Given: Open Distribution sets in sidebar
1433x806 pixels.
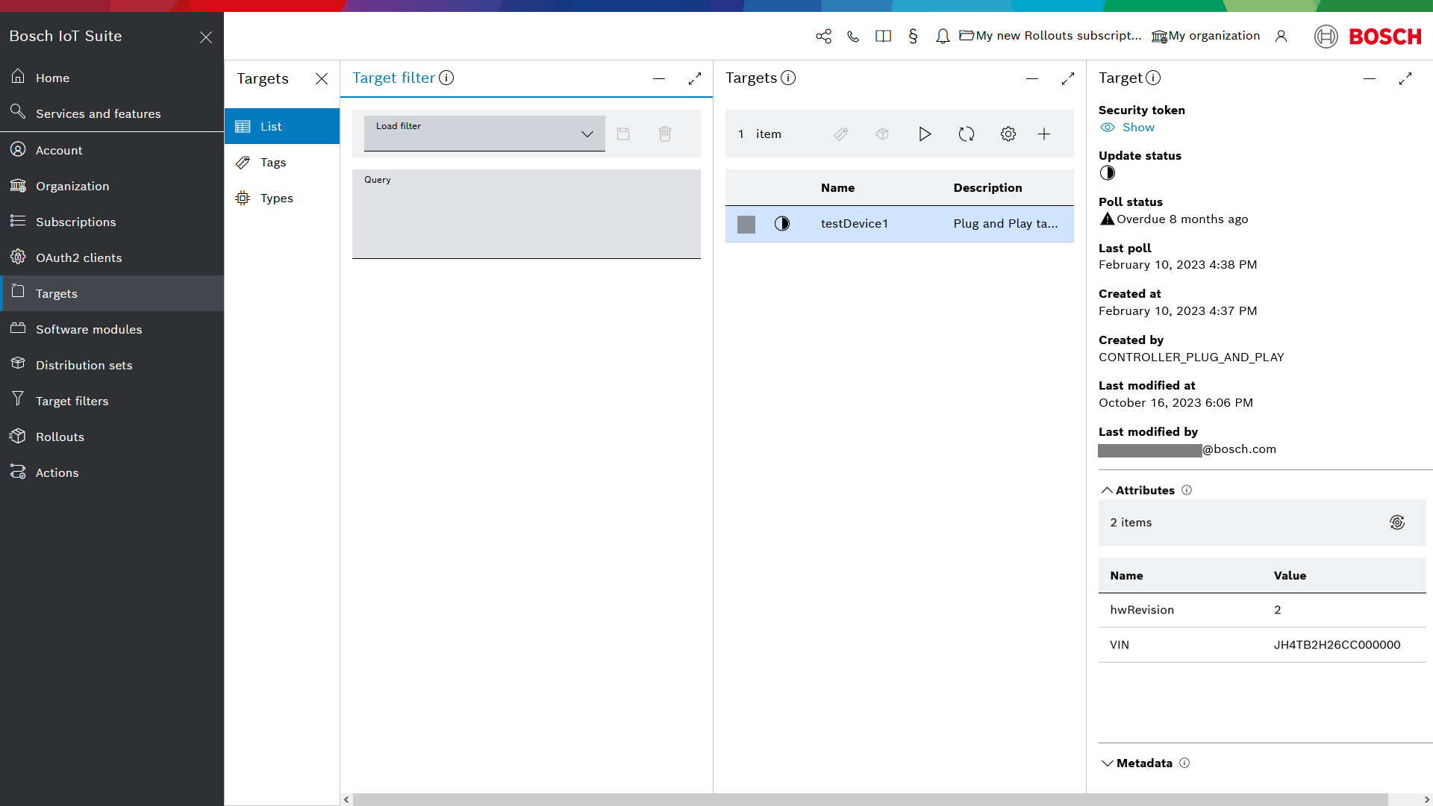Looking at the screenshot, I should click(84, 365).
